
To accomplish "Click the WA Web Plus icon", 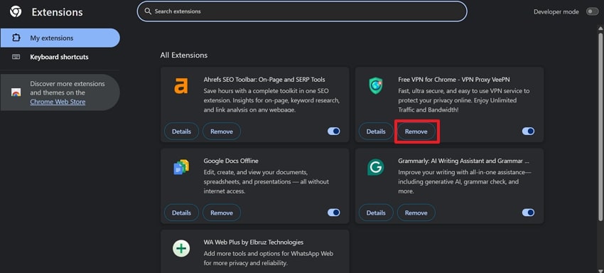I will click(x=181, y=249).
